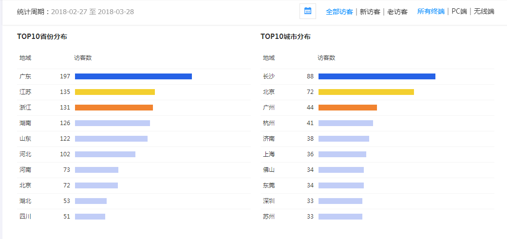Image resolution: width=507 pixels, height=239 pixels.
Task: Click the yellow 江苏 province bar
Action: tap(115, 92)
